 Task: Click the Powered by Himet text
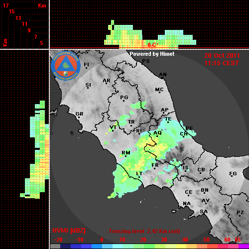(x=152, y=54)
